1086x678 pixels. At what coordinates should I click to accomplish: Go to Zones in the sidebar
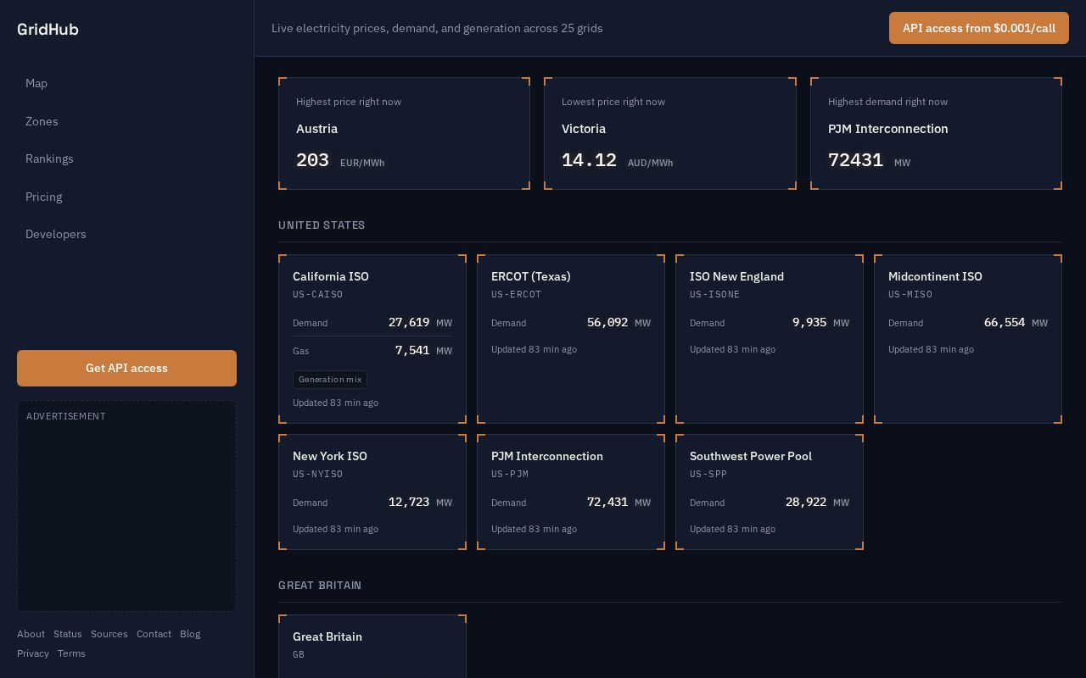[42, 121]
